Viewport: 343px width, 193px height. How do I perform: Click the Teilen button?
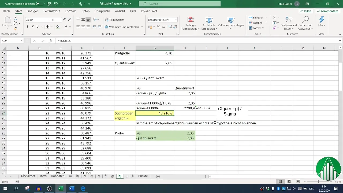coord(305,11)
